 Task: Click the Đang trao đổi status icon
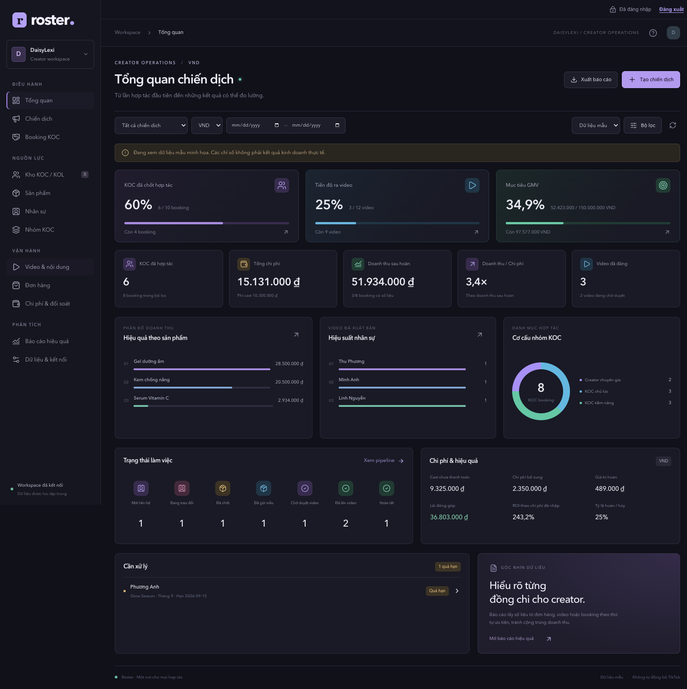[x=182, y=489]
